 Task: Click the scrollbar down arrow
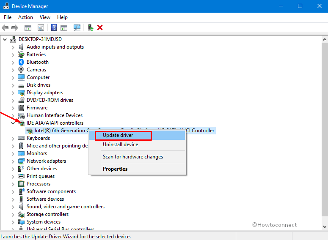click(x=325, y=227)
